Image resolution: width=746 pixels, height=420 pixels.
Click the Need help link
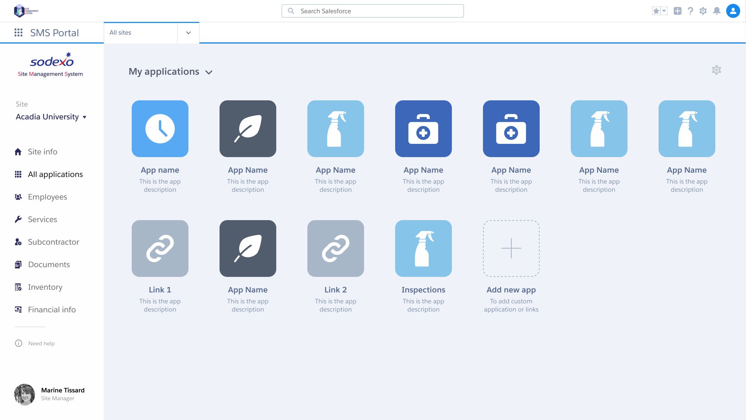click(x=35, y=343)
